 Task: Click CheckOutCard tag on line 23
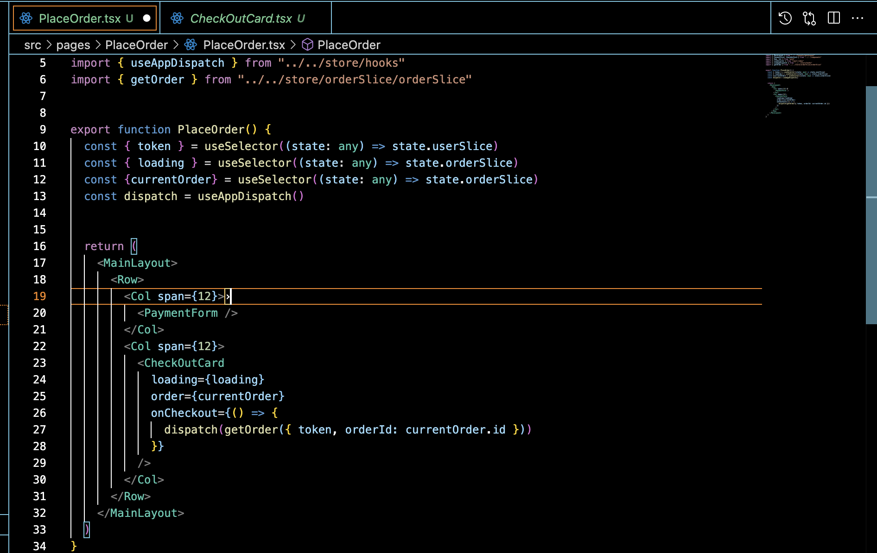[181, 363]
